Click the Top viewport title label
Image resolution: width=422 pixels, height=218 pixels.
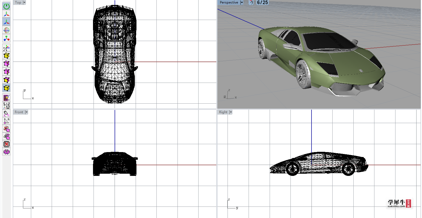coord(18,2)
